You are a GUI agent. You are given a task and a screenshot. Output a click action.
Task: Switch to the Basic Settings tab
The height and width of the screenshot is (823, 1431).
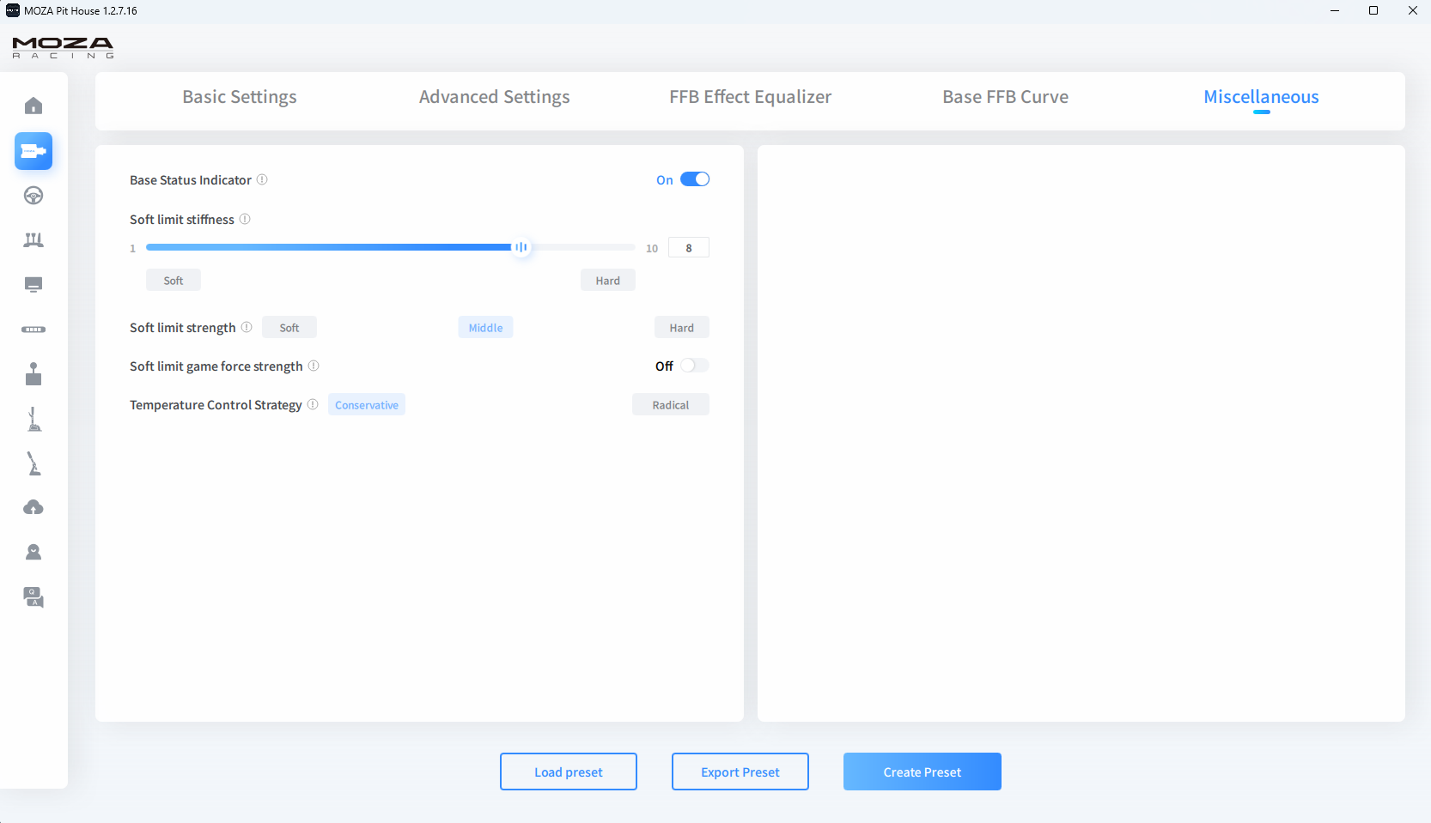coord(239,97)
